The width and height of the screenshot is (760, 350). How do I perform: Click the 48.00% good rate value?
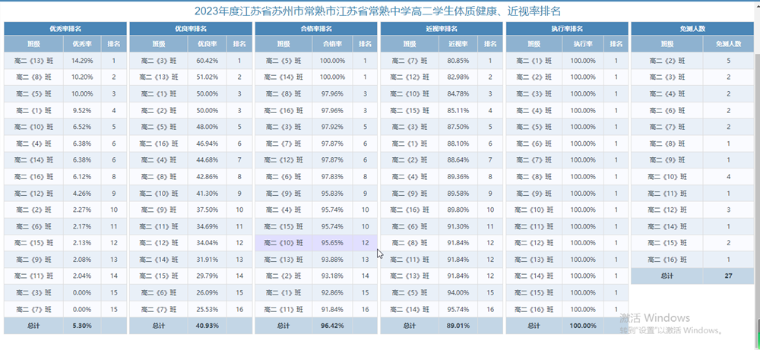pyautogui.click(x=207, y=127)
